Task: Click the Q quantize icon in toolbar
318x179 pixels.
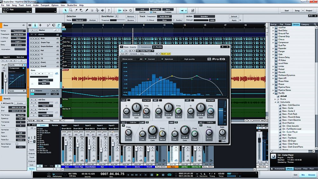Action: click(131, 11)
